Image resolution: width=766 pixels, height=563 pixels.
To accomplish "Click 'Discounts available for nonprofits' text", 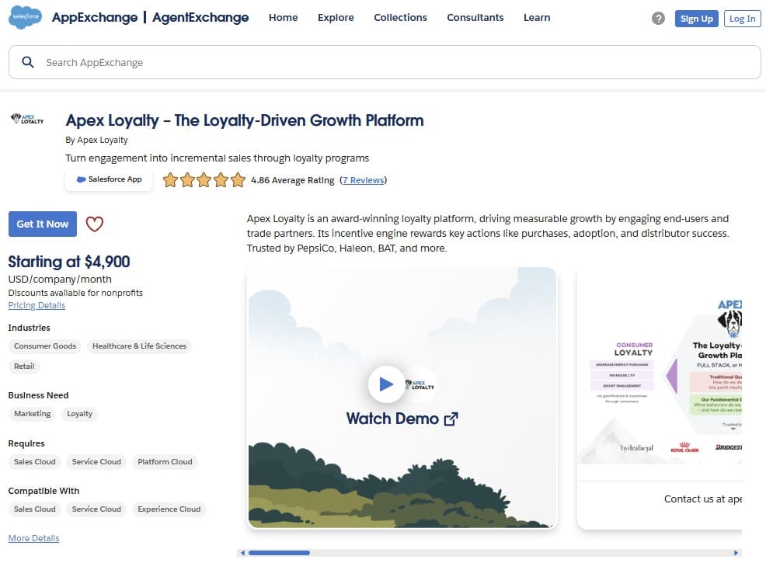I will tap(75, 293).
